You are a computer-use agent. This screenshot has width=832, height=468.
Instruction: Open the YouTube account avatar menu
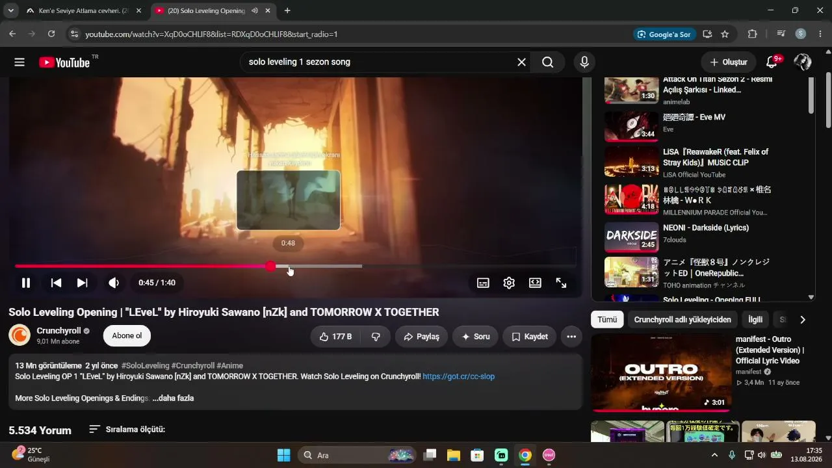tap(802, 62)
